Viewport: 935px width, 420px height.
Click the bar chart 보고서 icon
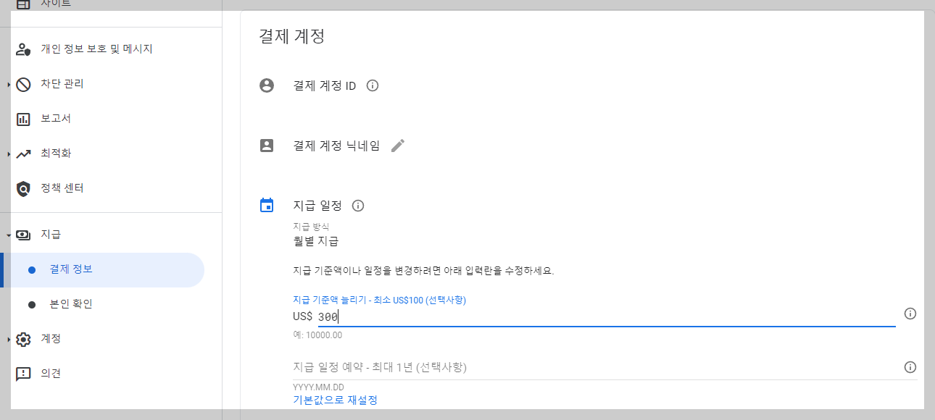[x=23, y=119]
